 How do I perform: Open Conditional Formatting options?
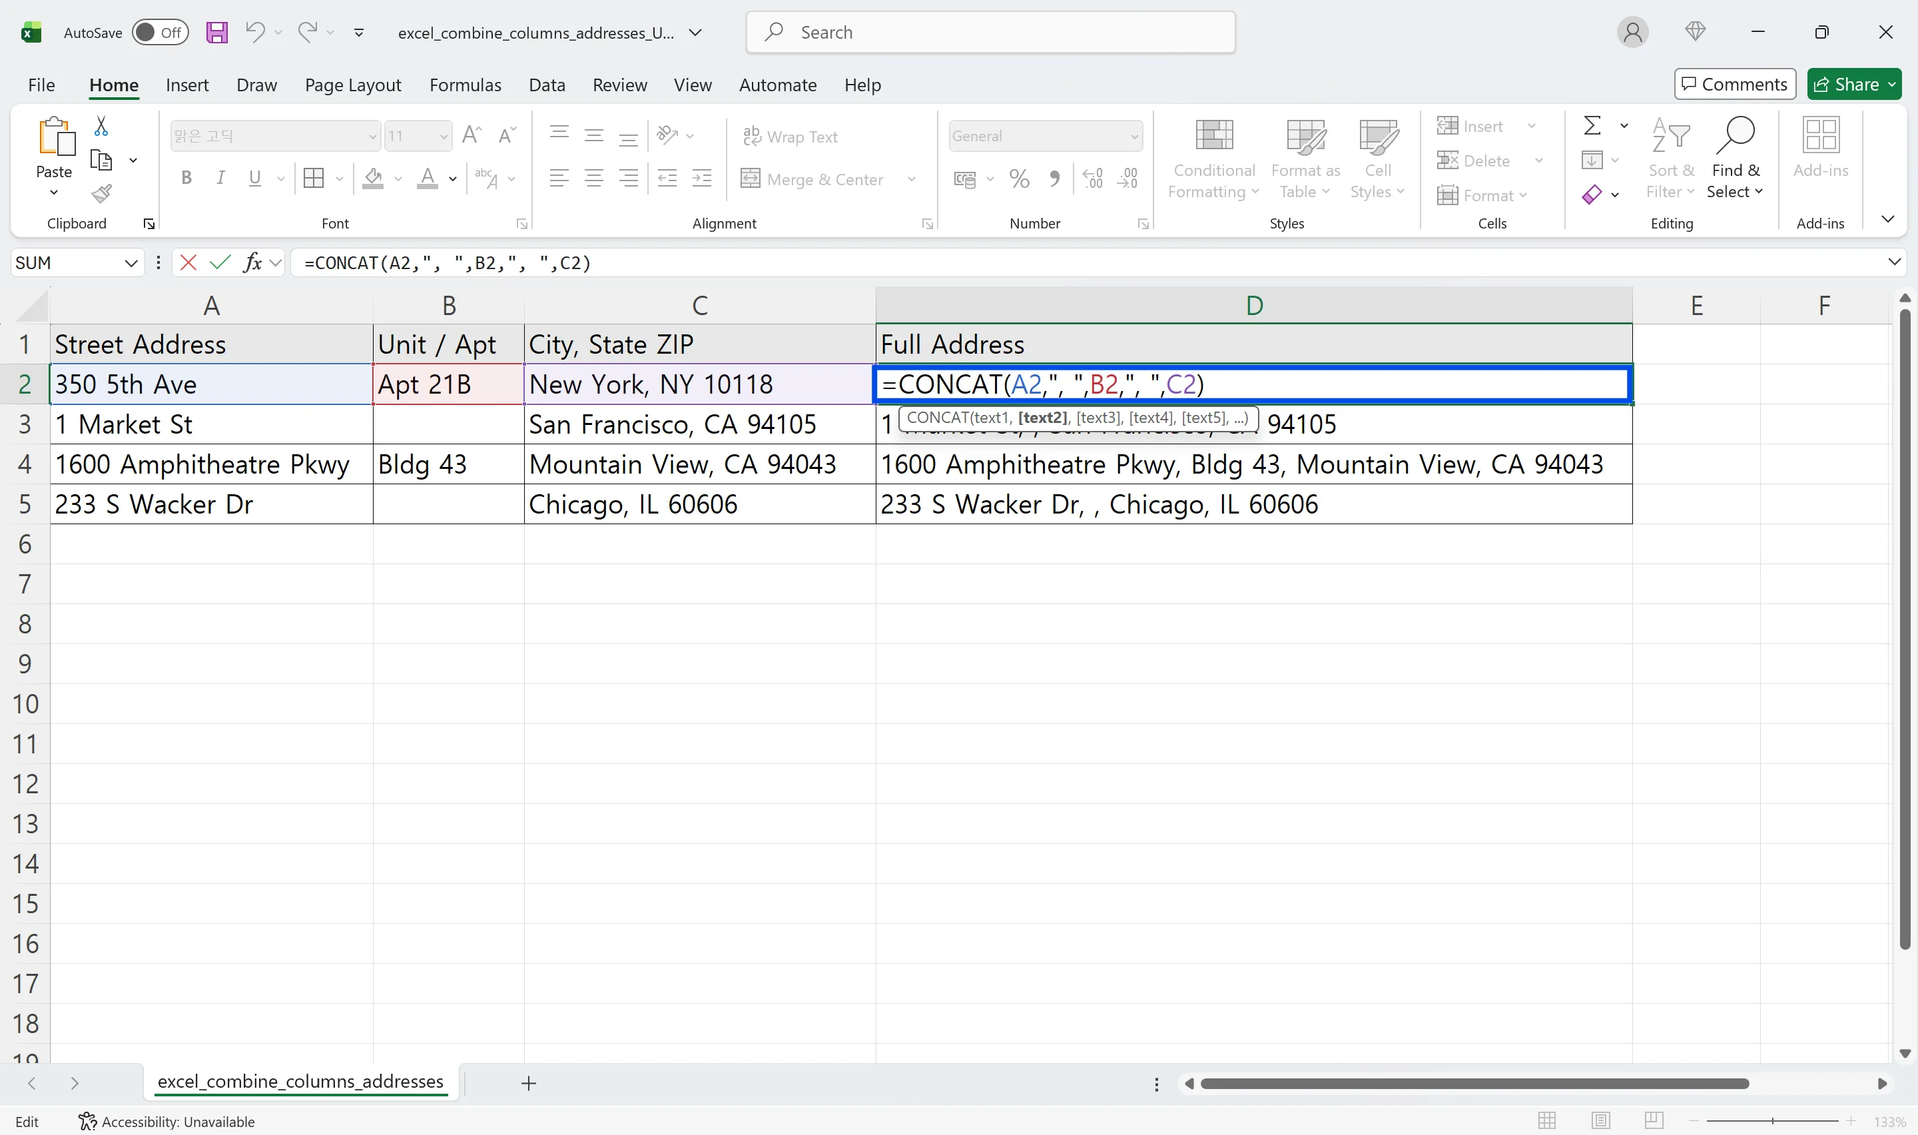(1214, 157)
